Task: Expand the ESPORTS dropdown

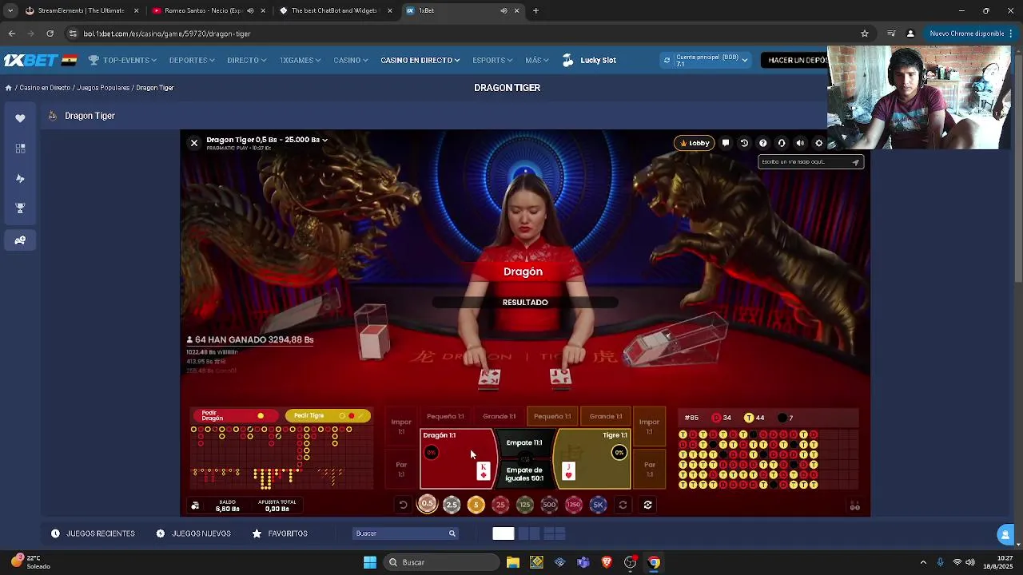Action: [492, 60]
